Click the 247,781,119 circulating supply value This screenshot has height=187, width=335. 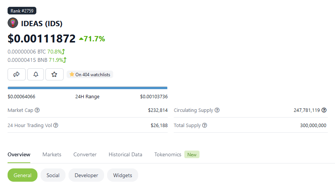tap(307, 110)
